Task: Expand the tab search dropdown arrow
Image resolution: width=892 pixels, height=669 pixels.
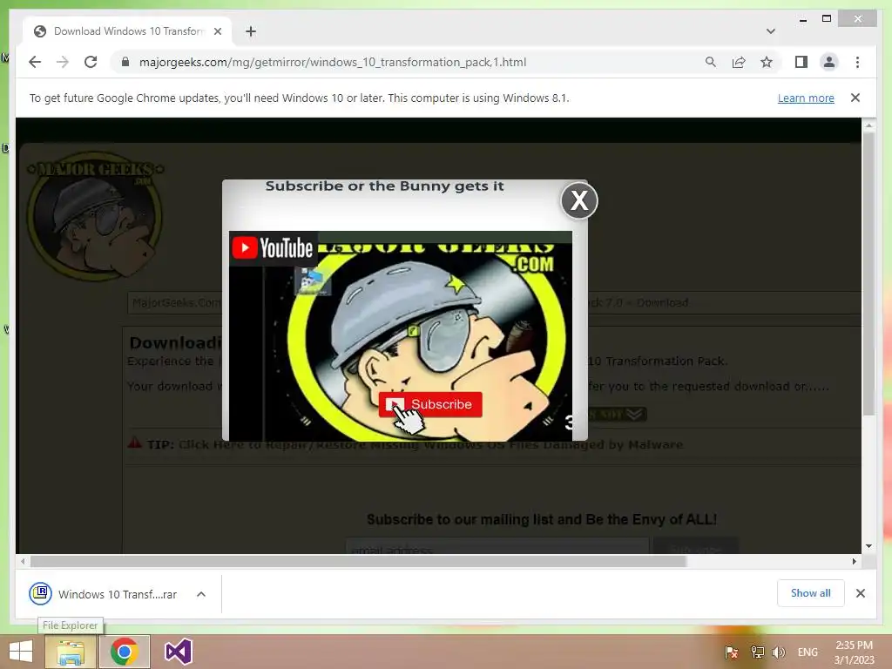Action: (771, 31)
